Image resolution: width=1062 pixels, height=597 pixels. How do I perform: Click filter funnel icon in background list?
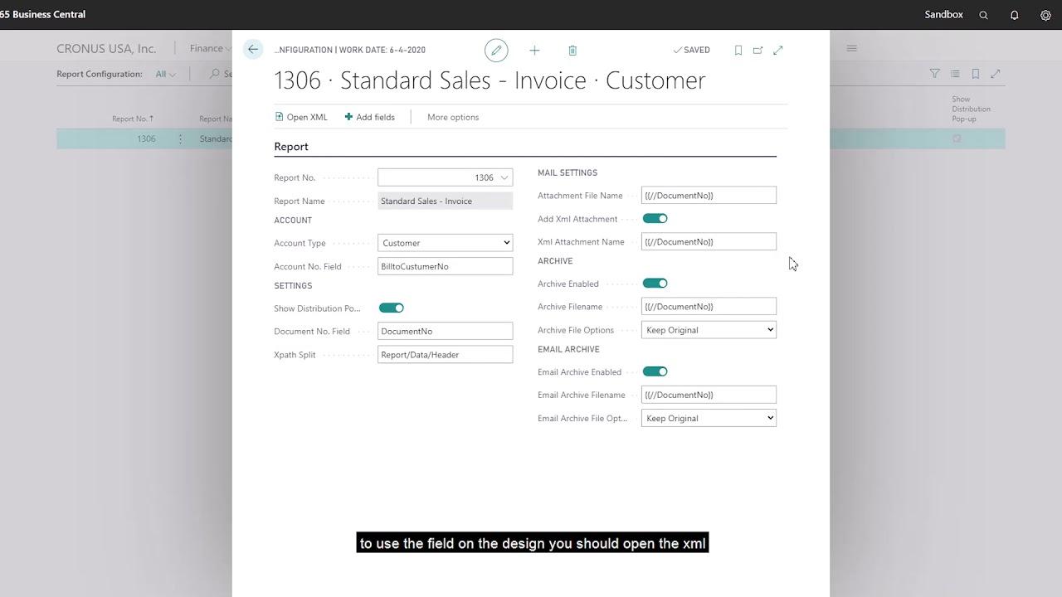(x=935, y=74)
